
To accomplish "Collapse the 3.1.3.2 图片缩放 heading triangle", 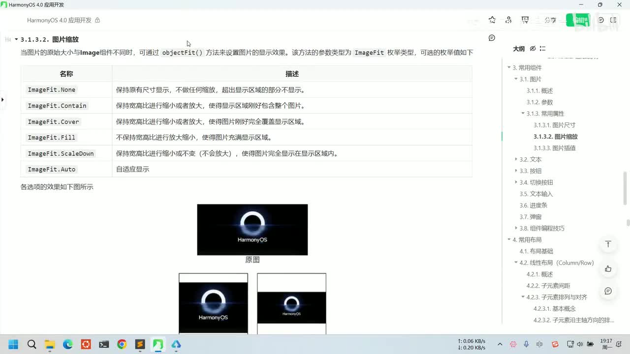I will tap(16, 39).
